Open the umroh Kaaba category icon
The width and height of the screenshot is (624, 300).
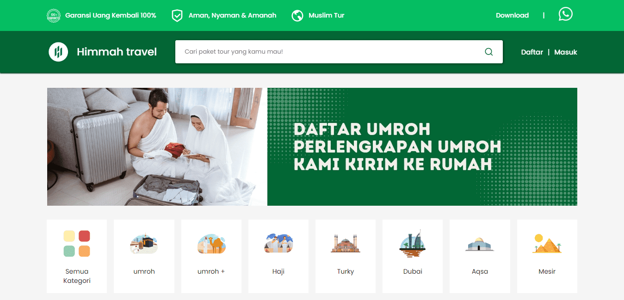(x=144, y=244)
